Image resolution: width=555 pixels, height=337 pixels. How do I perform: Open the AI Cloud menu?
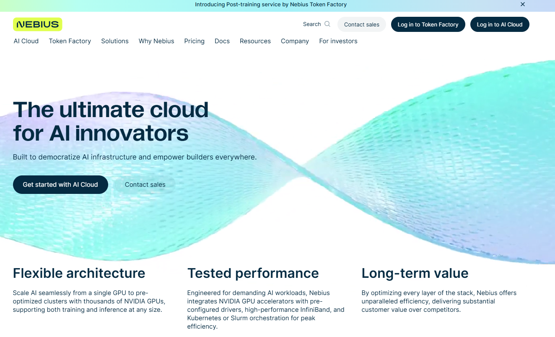26,41
